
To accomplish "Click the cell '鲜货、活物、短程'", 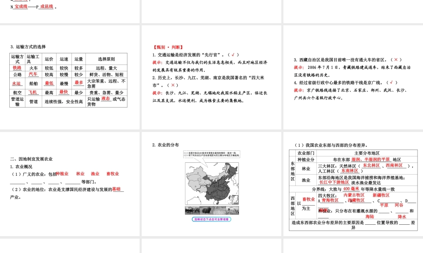I will tap(106, 75).
